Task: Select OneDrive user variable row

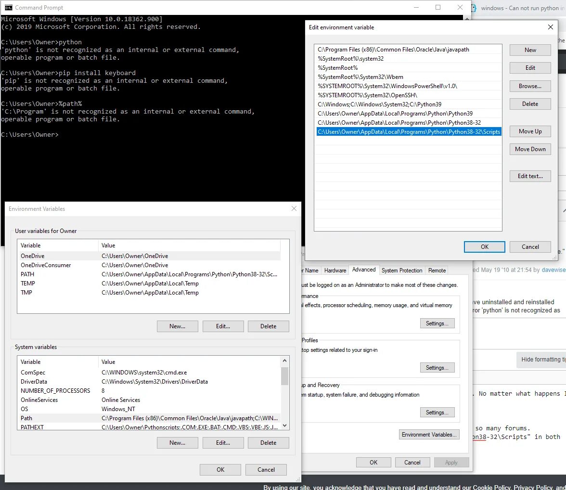Action: click(x=150, y=256)
